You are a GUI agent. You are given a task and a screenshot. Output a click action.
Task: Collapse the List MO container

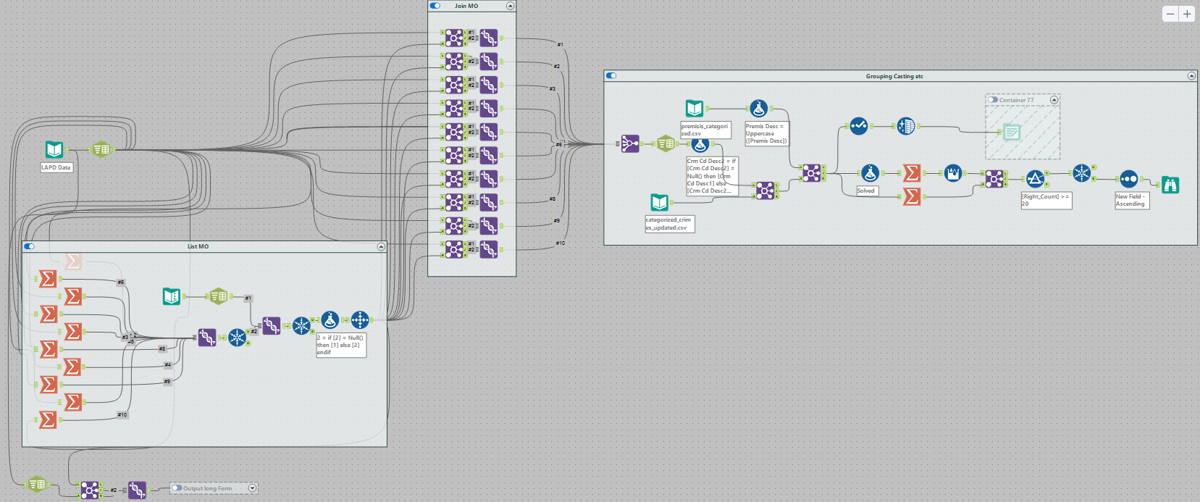pos(381,246)
